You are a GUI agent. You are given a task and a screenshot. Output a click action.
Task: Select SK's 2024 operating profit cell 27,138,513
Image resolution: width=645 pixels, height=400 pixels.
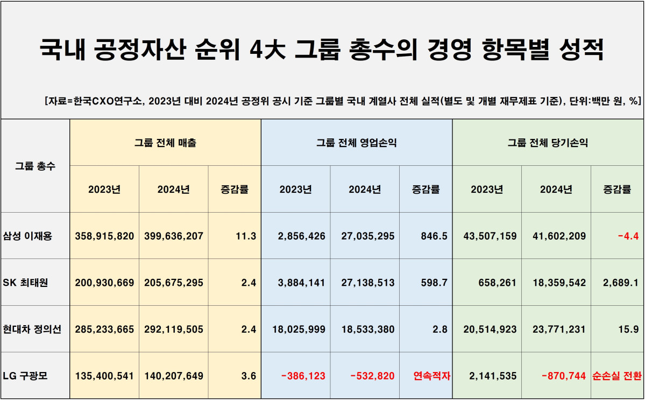tap(367, 283)
